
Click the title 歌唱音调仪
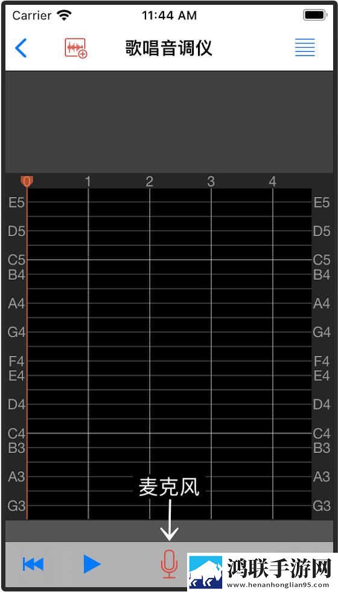click(x=168, y=48)
